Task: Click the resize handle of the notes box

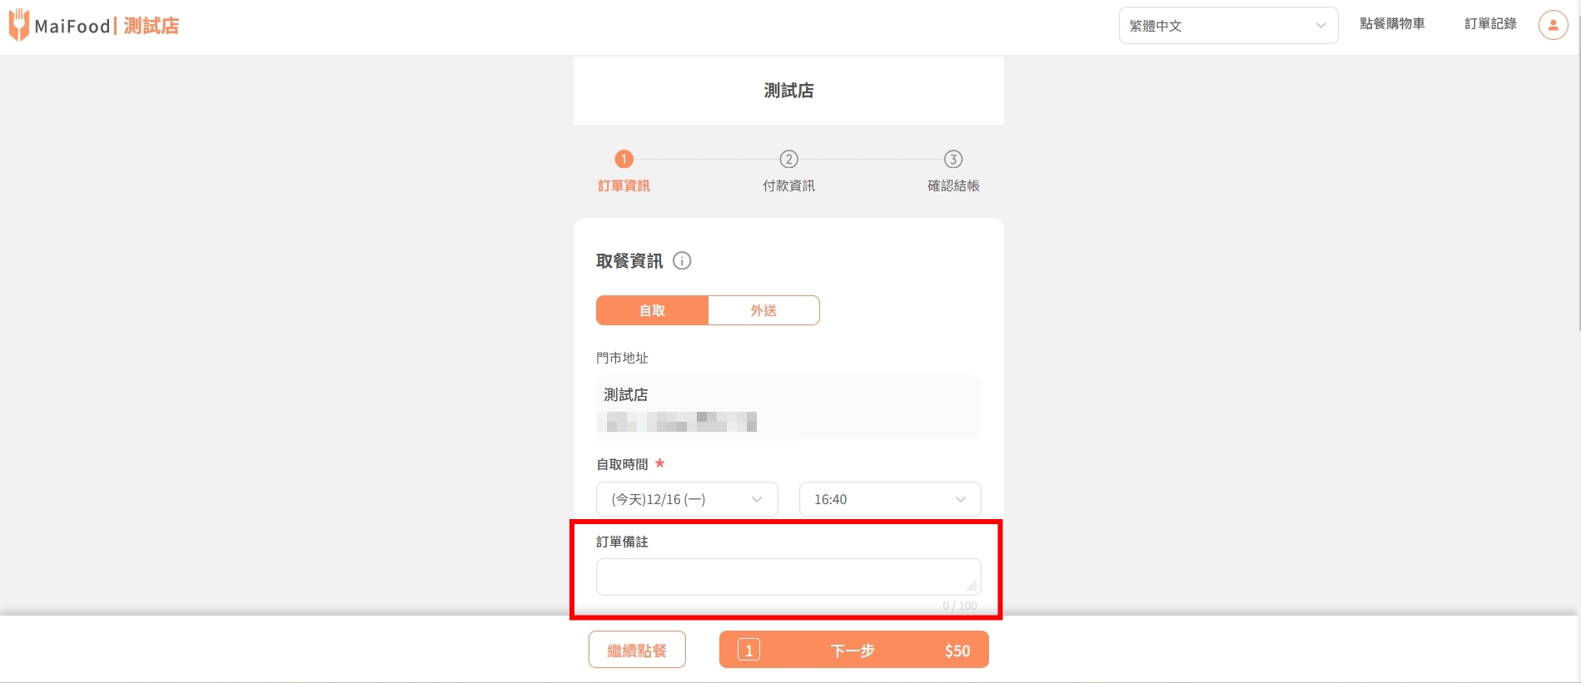Action: (x=972, y=586)
